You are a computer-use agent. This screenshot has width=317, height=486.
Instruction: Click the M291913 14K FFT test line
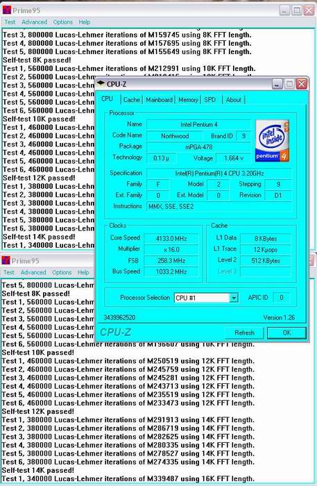click(128, 420)
